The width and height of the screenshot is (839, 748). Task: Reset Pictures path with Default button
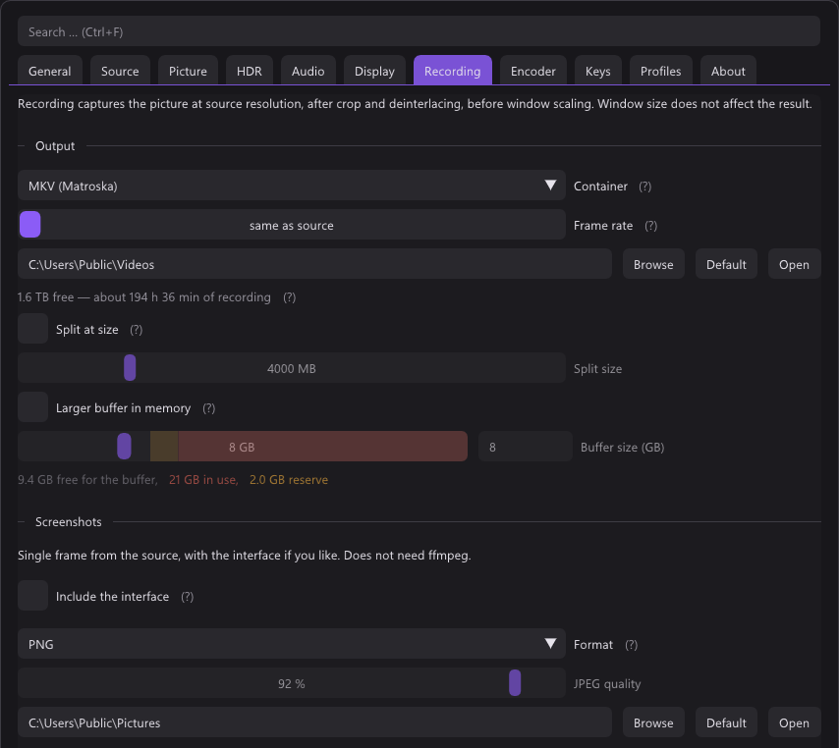coord(726,722)
